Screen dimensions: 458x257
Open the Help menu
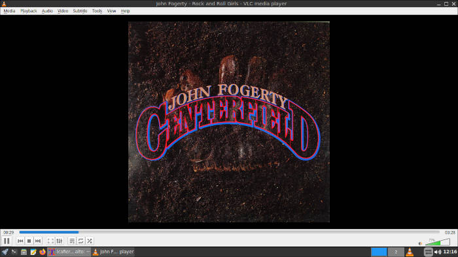pos(126,11)
